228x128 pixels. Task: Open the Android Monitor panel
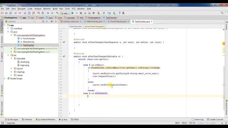pyautogui.click(x=45, y=119)
